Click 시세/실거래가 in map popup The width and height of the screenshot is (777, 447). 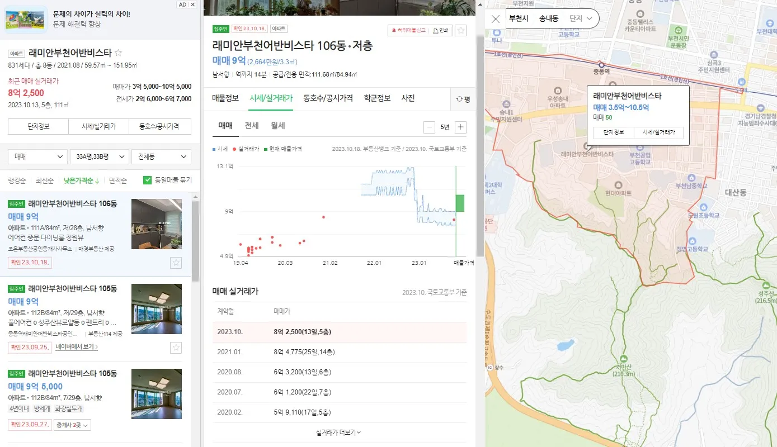point(658,133)
